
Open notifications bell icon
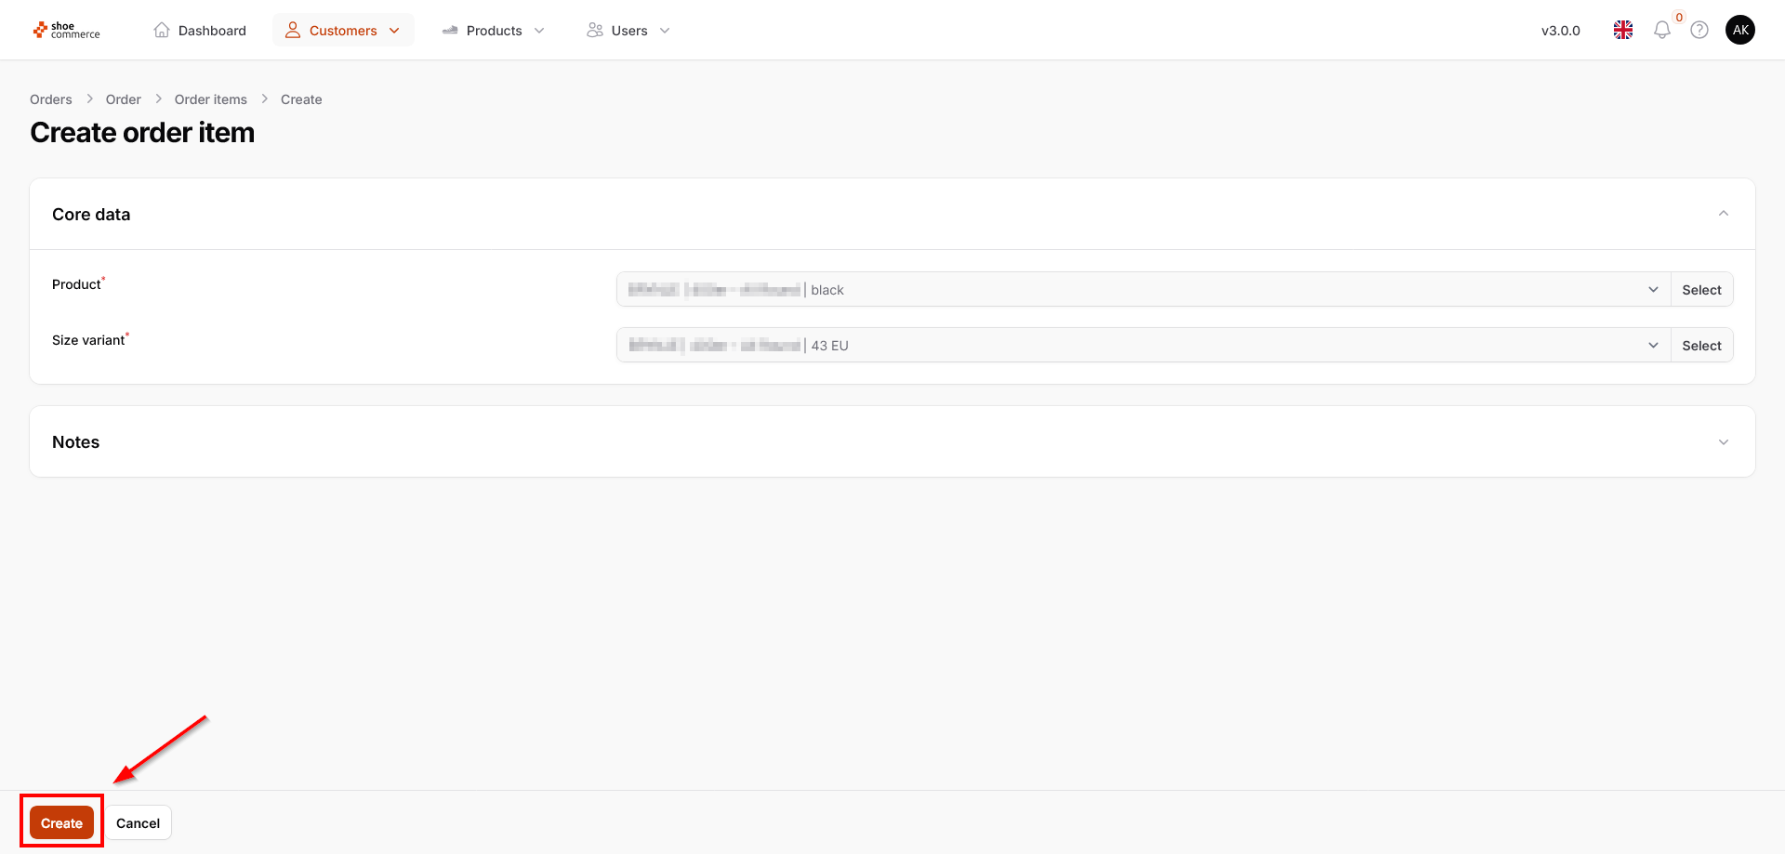coord(1662,30)
